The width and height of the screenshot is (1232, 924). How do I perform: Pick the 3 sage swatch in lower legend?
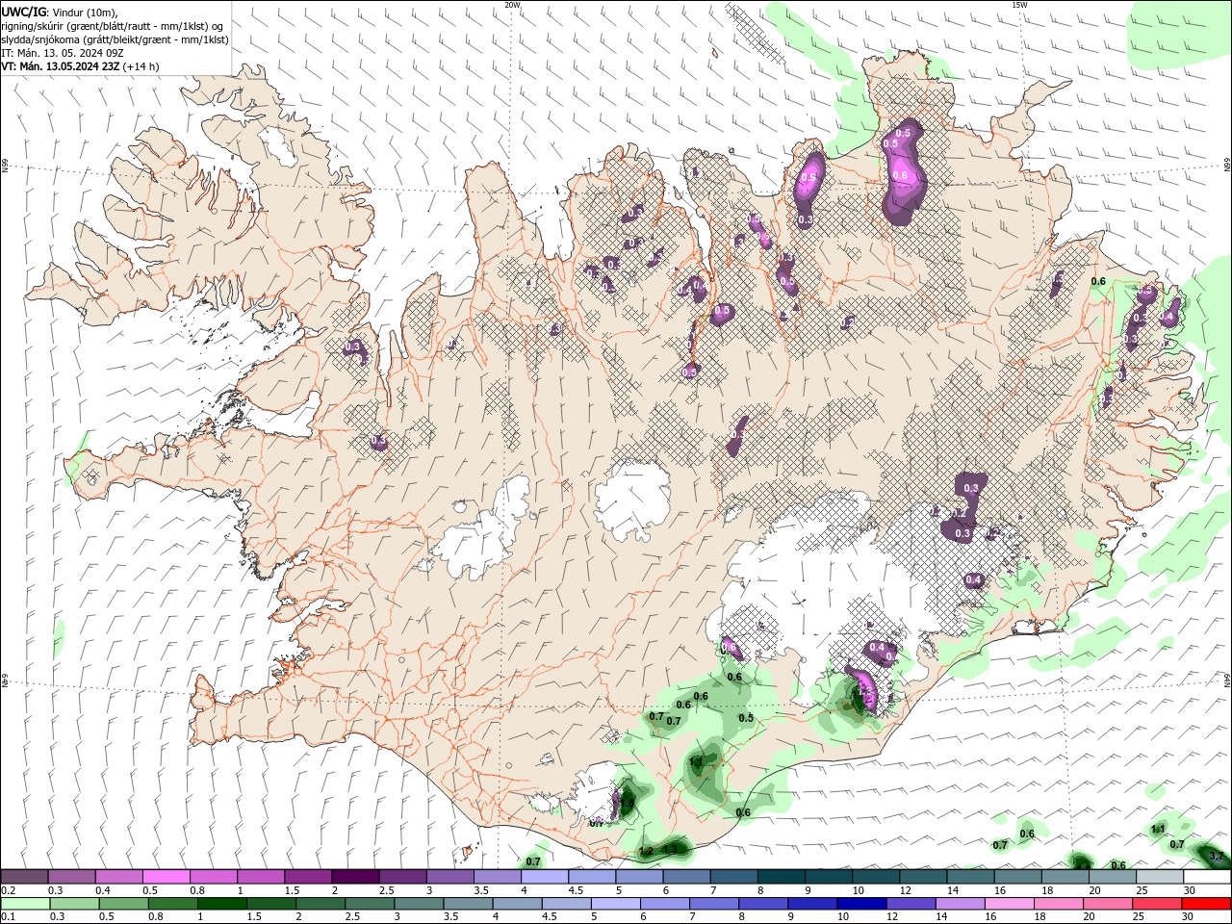[418, 904]
